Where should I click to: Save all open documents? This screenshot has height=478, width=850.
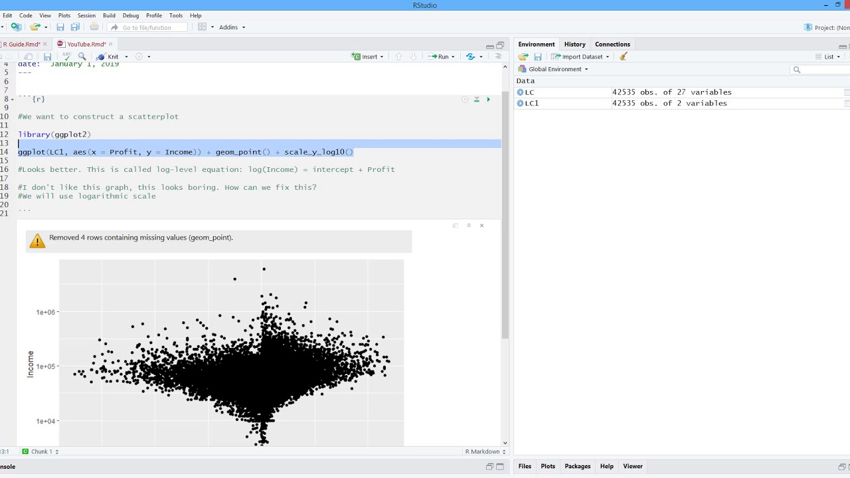point(75,27)
